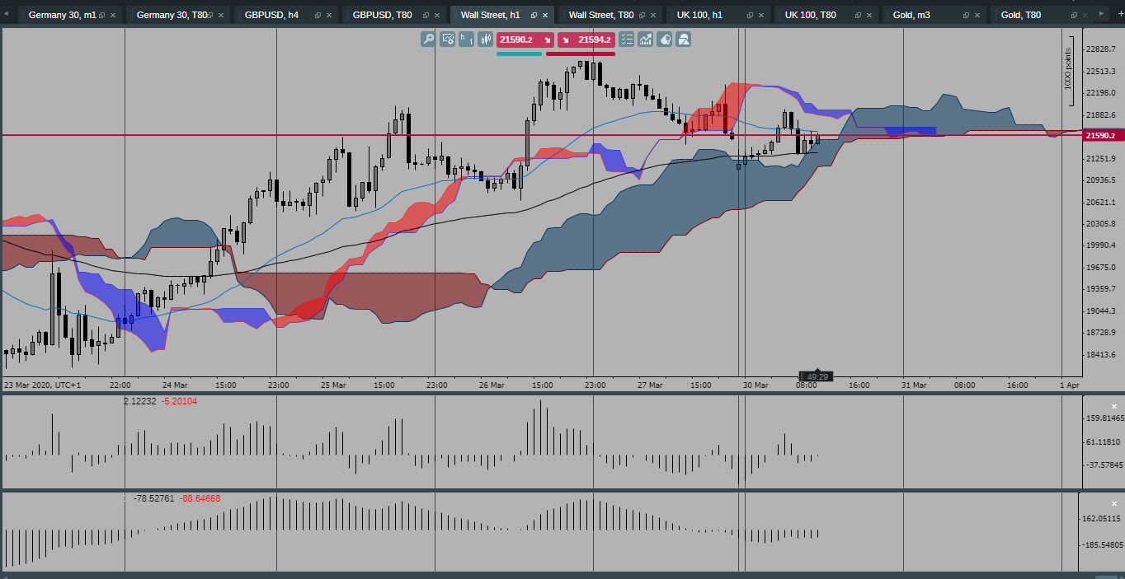Select the candlestick chart style icon
The height and width of the screenshot is (579, 1125).
pyautogui.click(x=486, y=40)
